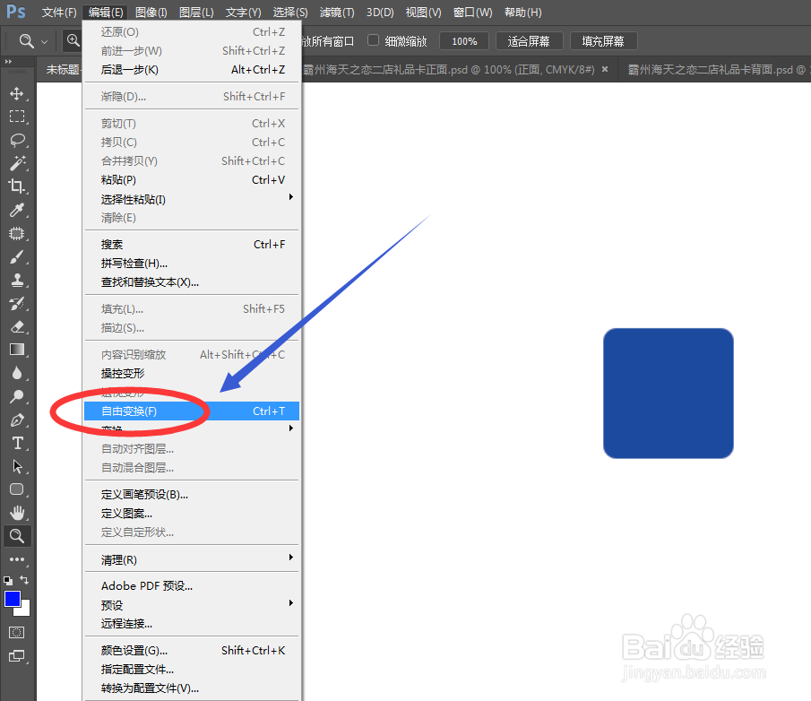Screen dimensions: 811x701
Task: Open the Edit Toolbar three-dots menu
Action: [16, 559]
